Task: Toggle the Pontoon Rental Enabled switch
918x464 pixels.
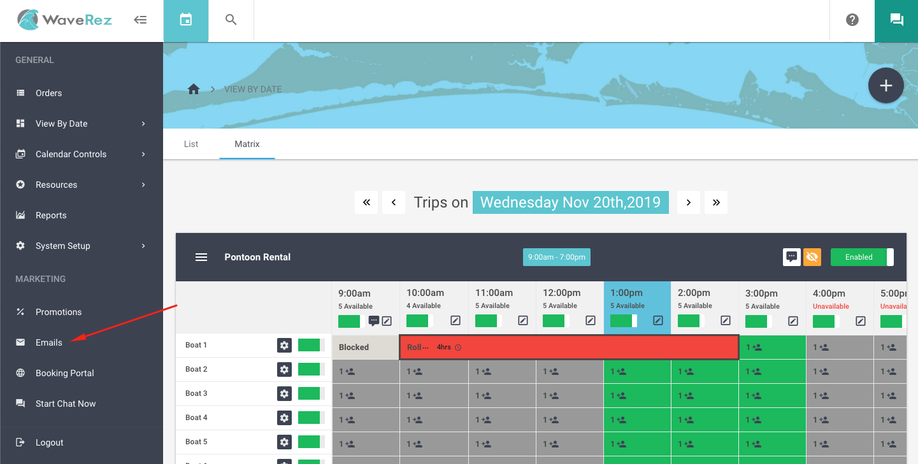Action: (862, 257)
